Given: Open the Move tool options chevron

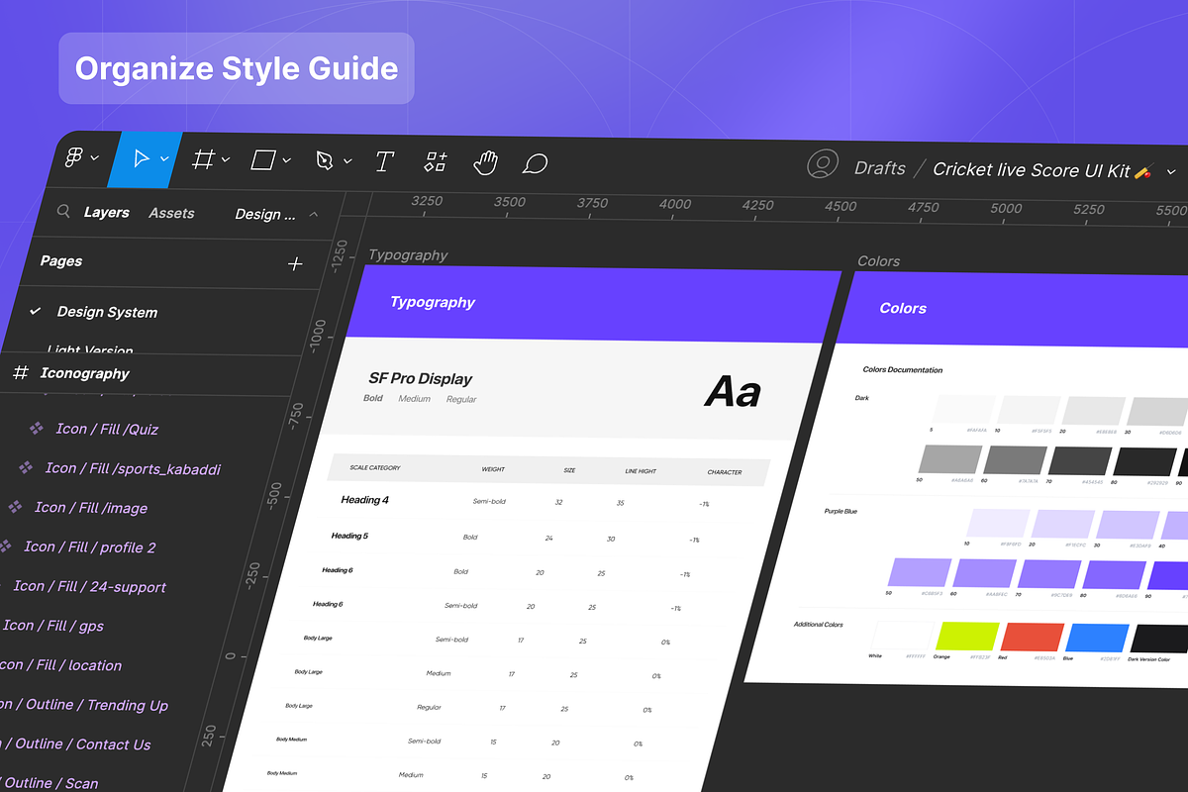Looking at the screenshot, I should pyautogui.click(x=164, y=158).
